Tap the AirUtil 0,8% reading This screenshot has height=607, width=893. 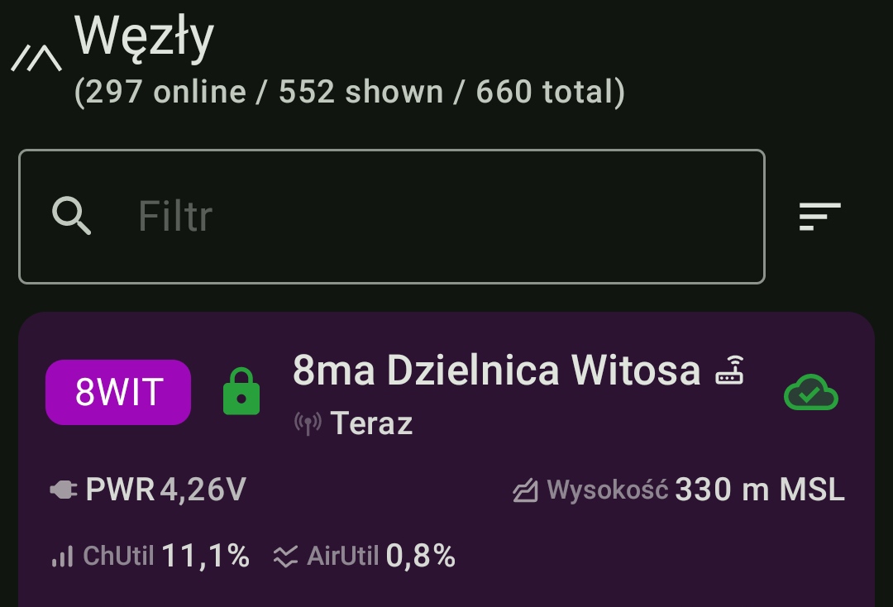tap(380, 556)
